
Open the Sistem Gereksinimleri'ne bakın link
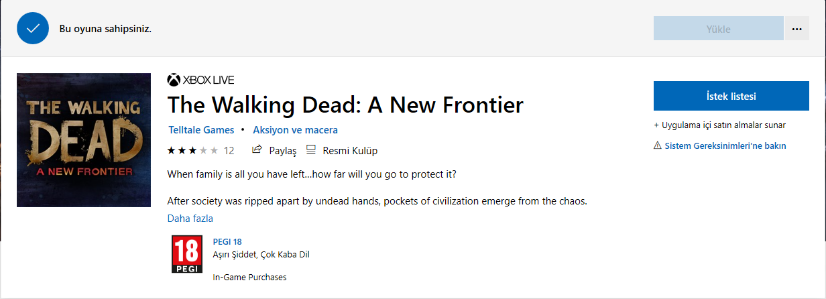click(x=725, y=145)
